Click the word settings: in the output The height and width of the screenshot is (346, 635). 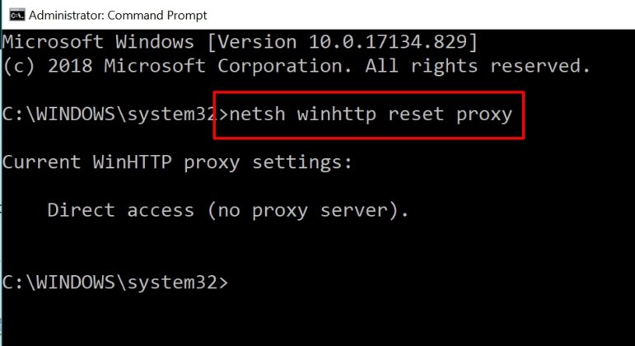pyautogui.click(x=302, y=163)
